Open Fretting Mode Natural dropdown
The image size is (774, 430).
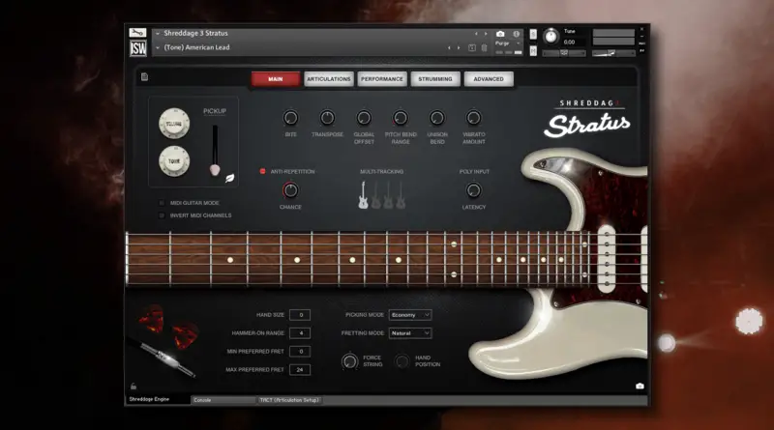point(410,333)
